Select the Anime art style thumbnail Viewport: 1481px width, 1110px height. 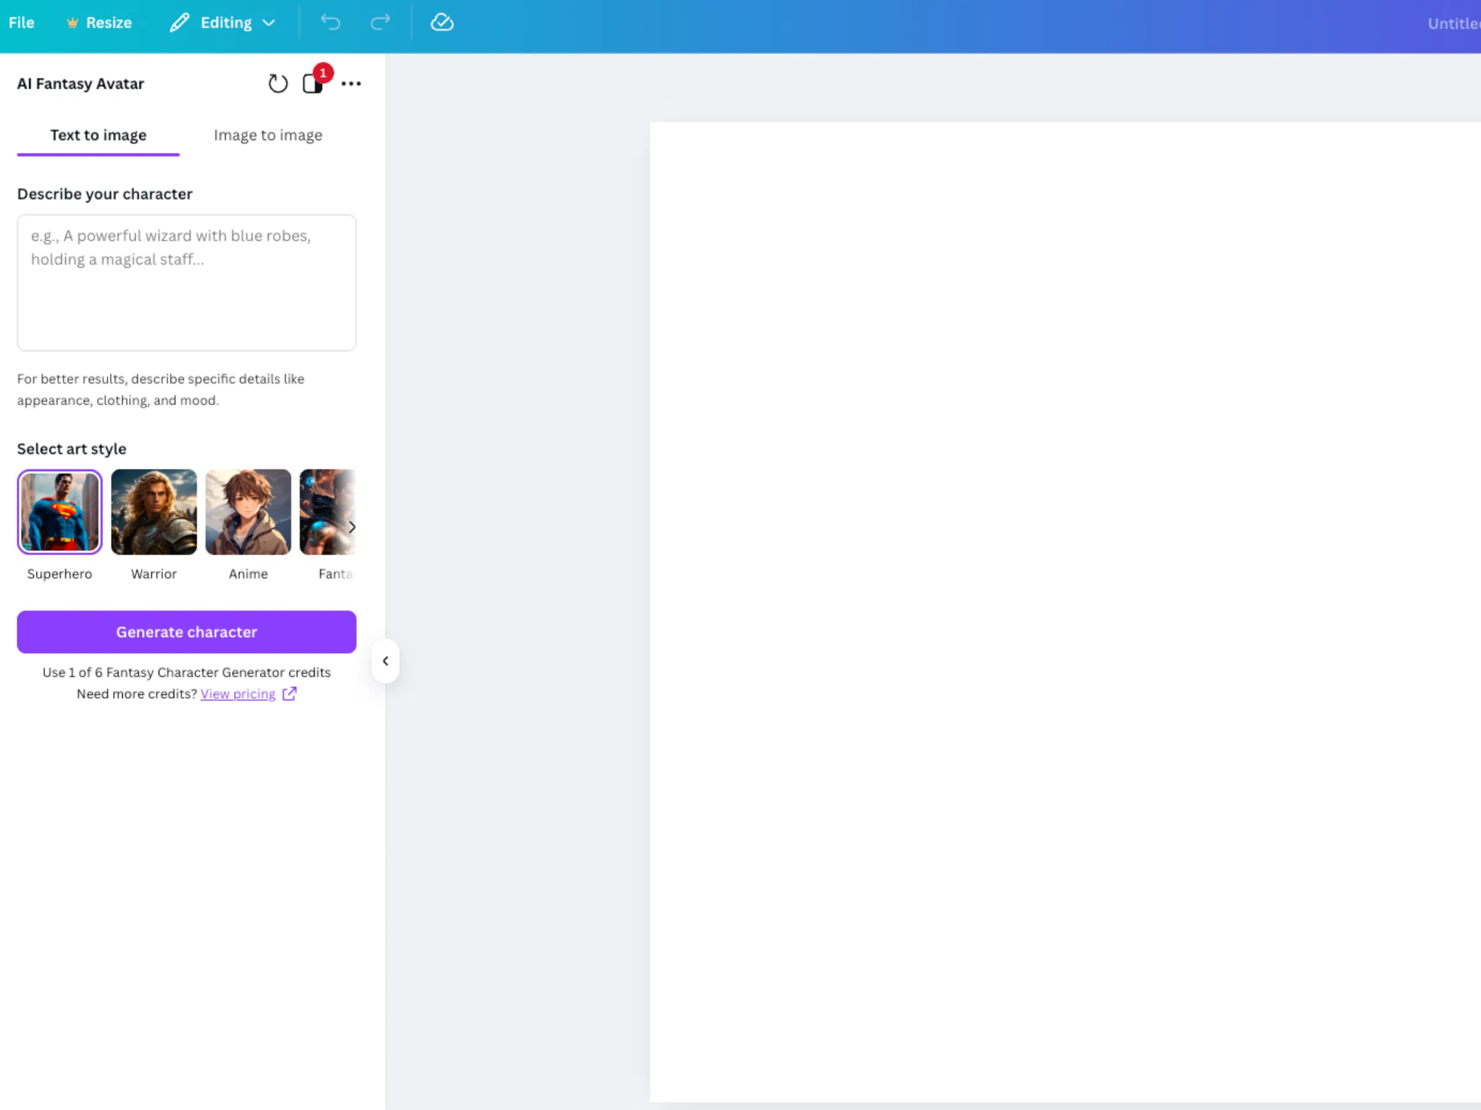(249, 512)
